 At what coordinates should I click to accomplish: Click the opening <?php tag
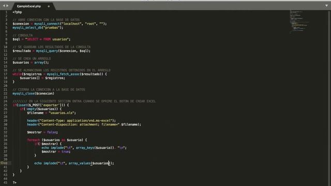click(17, 12)
